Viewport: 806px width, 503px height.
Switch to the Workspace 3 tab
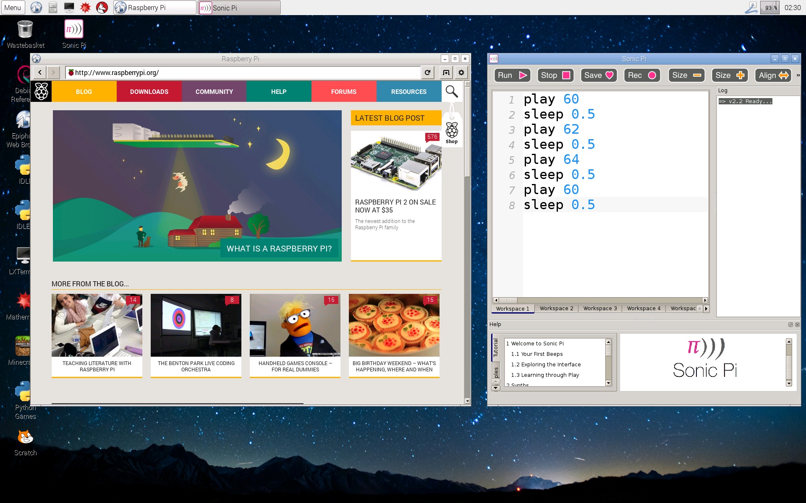tap(600, 308)
